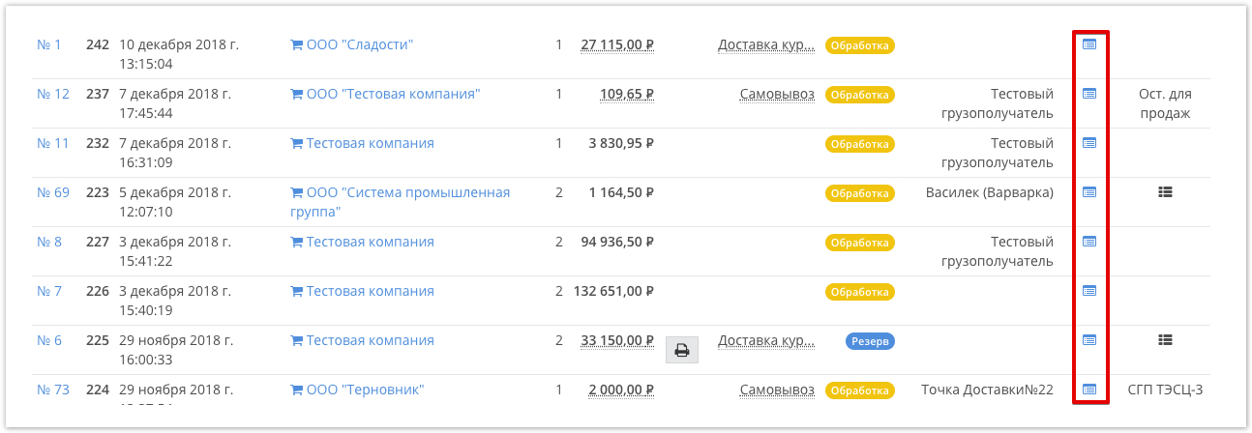Click the amount 27 115,00 ₽
Screen dimensions: 1252x433
[617, 44]
